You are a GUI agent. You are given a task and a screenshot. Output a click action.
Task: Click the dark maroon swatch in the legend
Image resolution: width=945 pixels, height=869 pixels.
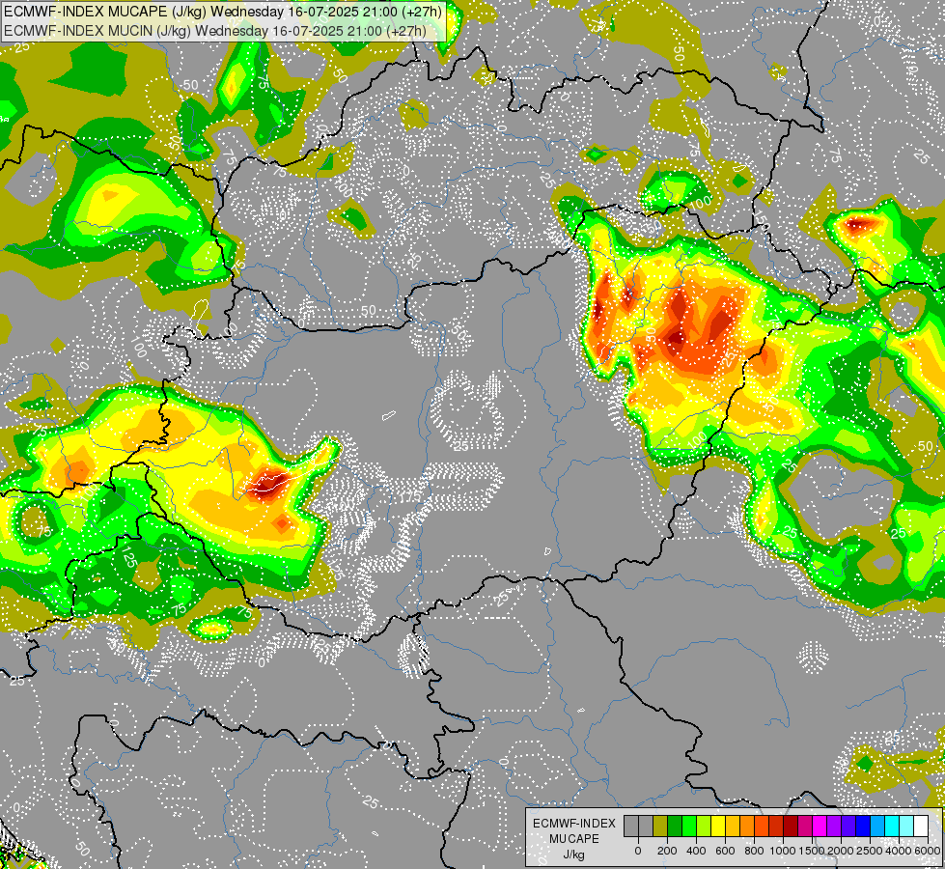pos(792,826)
